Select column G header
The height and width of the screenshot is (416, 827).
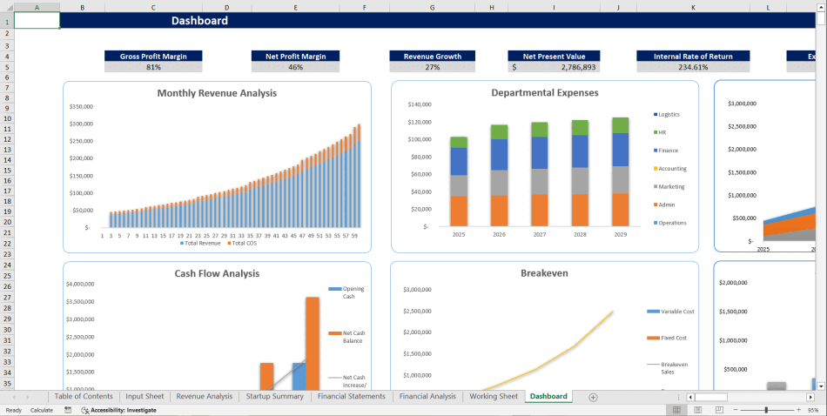click(x=433, y=7)
